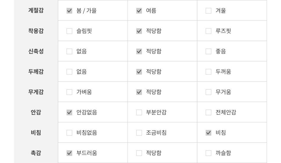Viewport: 281px width, 163px height.
Task: Check the 겨울 season checkbox
Action: tap(209, 11)
